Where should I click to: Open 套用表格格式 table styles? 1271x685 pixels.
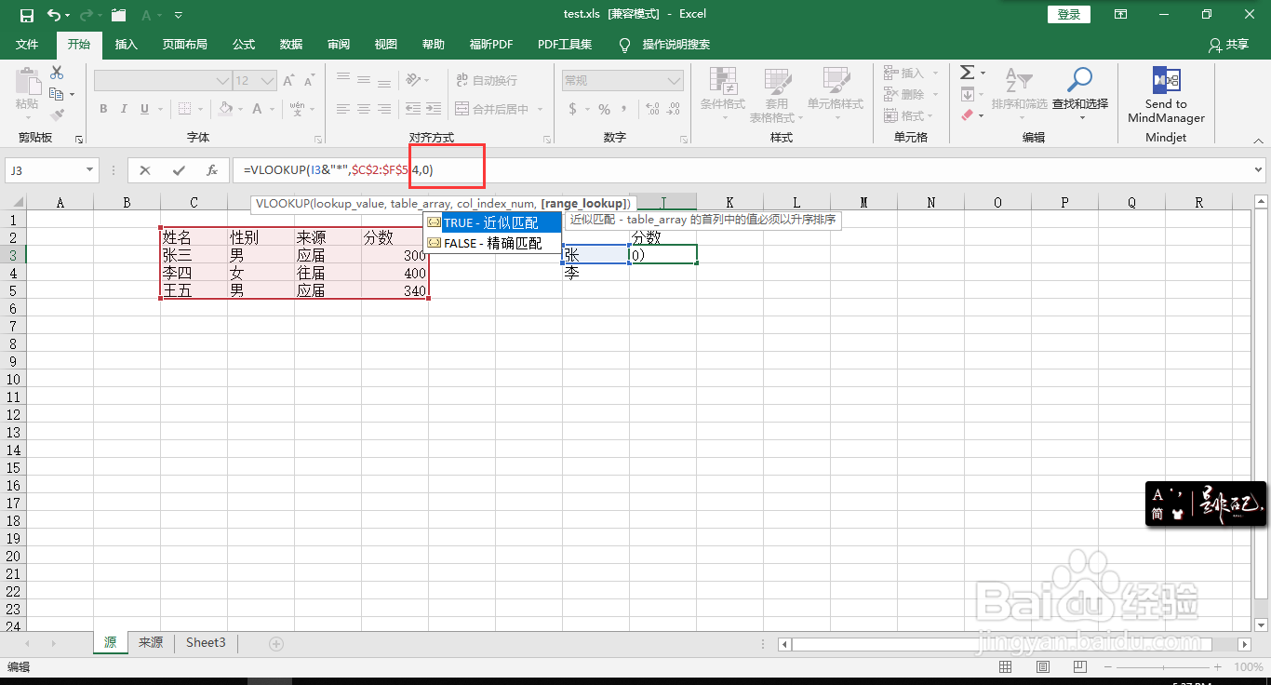tap(777, 94)
